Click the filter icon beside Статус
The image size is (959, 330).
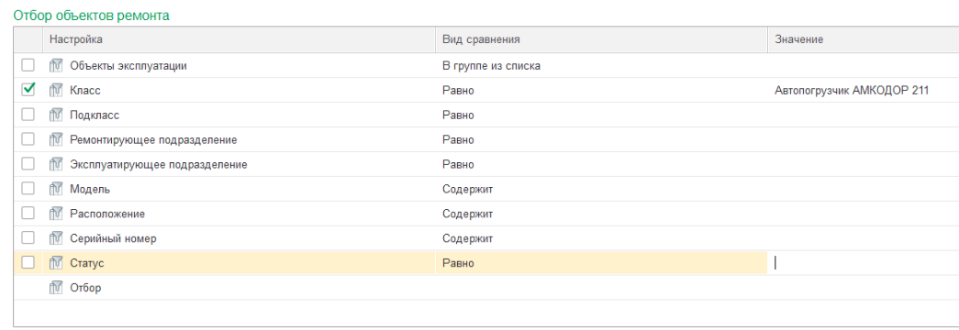coord(57,263)
